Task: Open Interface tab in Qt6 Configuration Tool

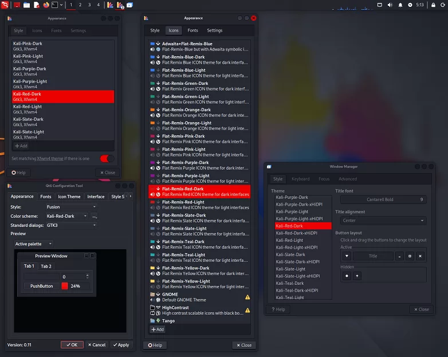Action: (96, 197)
